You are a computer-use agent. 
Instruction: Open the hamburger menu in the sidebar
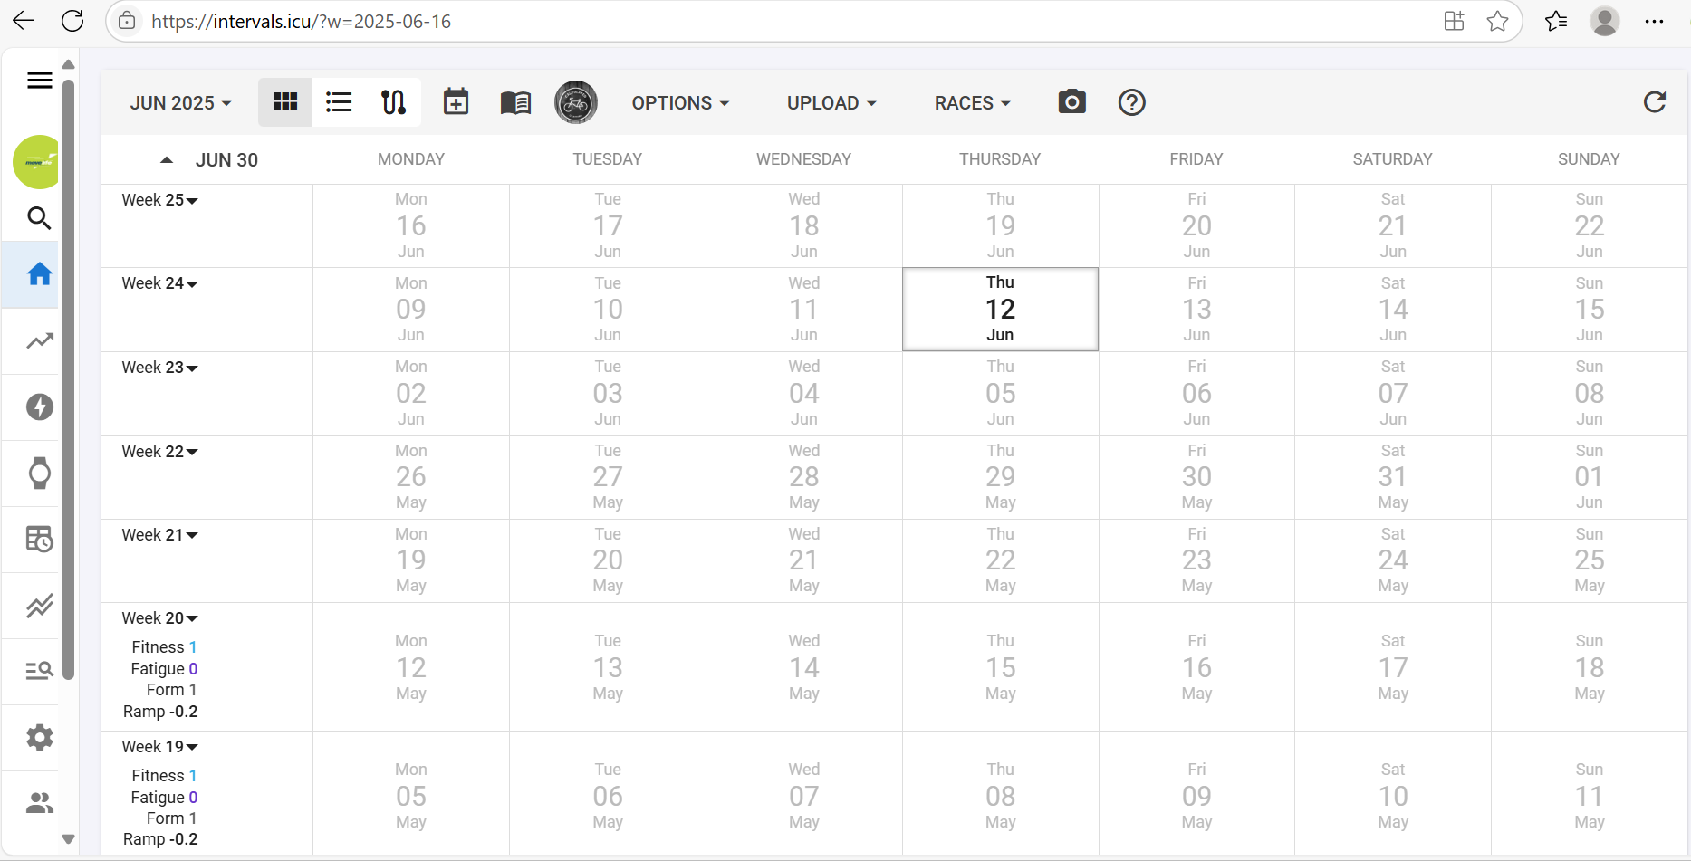coord(39,81)
